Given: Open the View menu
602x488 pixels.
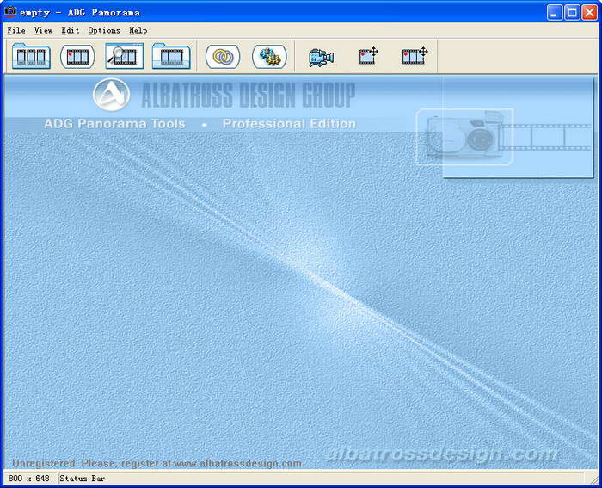Looking at the screenshot, I should 43,30.
